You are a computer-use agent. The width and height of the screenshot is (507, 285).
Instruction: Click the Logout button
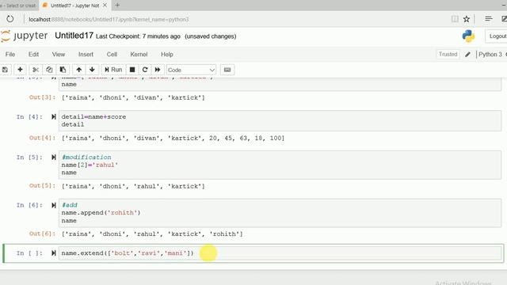pyautogui.click(x=497, y=36)
